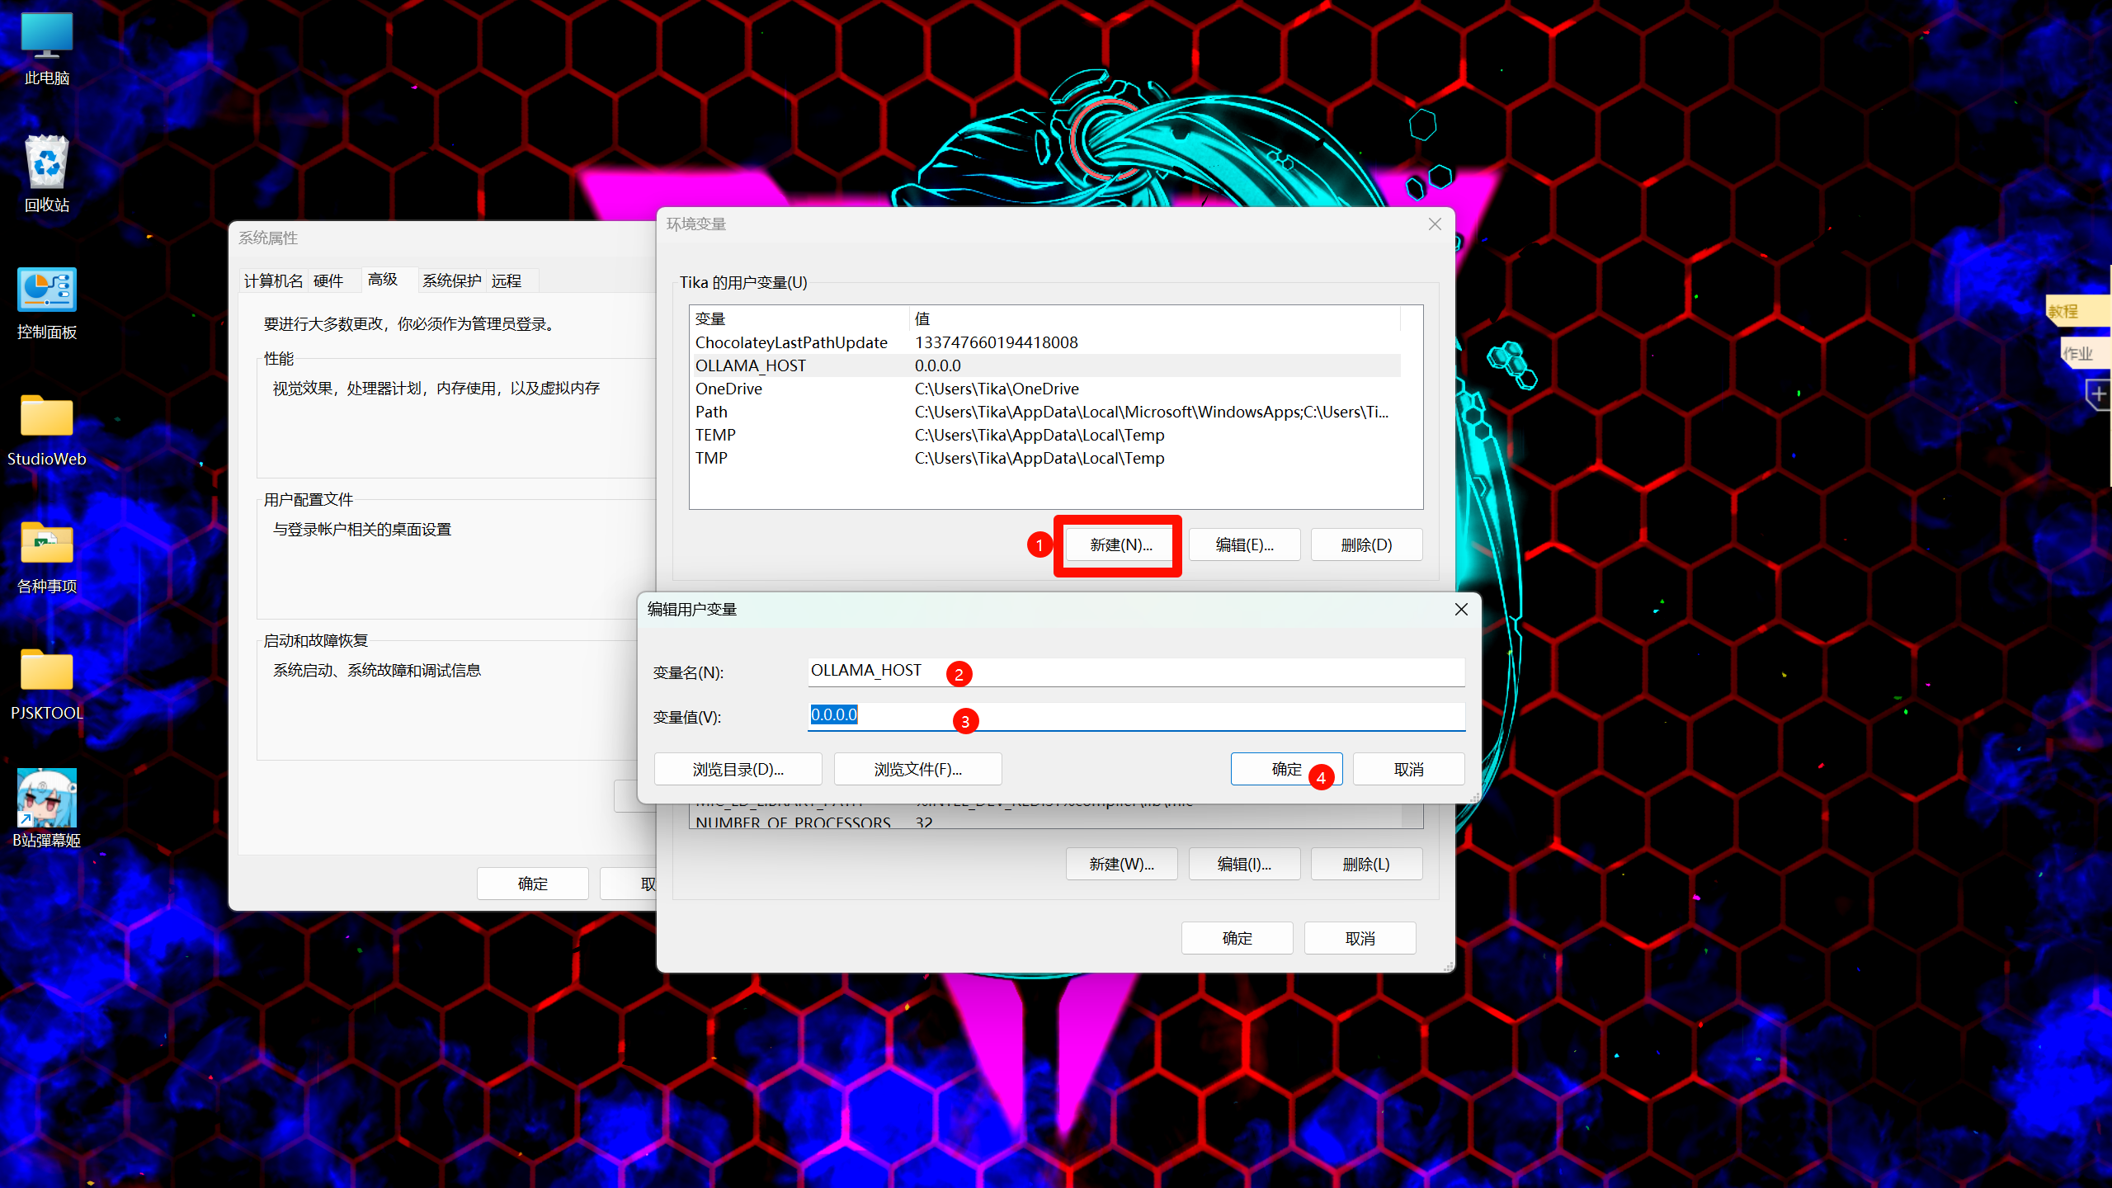Switch to the 计算机名 tab
The height and width of the screenshot is (1188, 2112).
coord(273,280)
